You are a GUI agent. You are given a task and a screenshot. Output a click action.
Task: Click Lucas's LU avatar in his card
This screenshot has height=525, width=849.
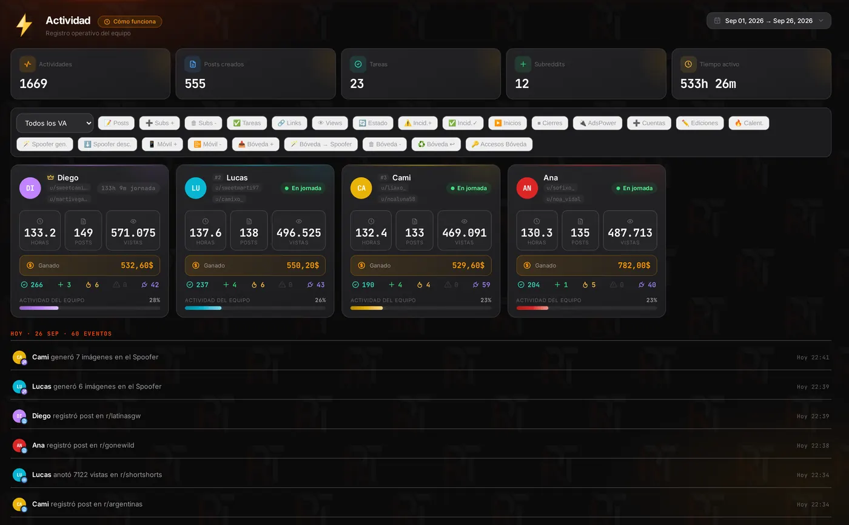(195, 188)
